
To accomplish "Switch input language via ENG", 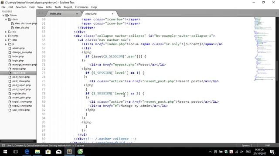I will 248,152.
